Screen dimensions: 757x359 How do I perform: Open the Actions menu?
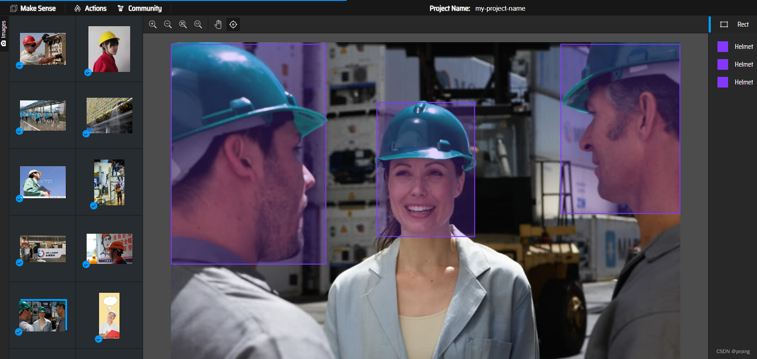91,8
